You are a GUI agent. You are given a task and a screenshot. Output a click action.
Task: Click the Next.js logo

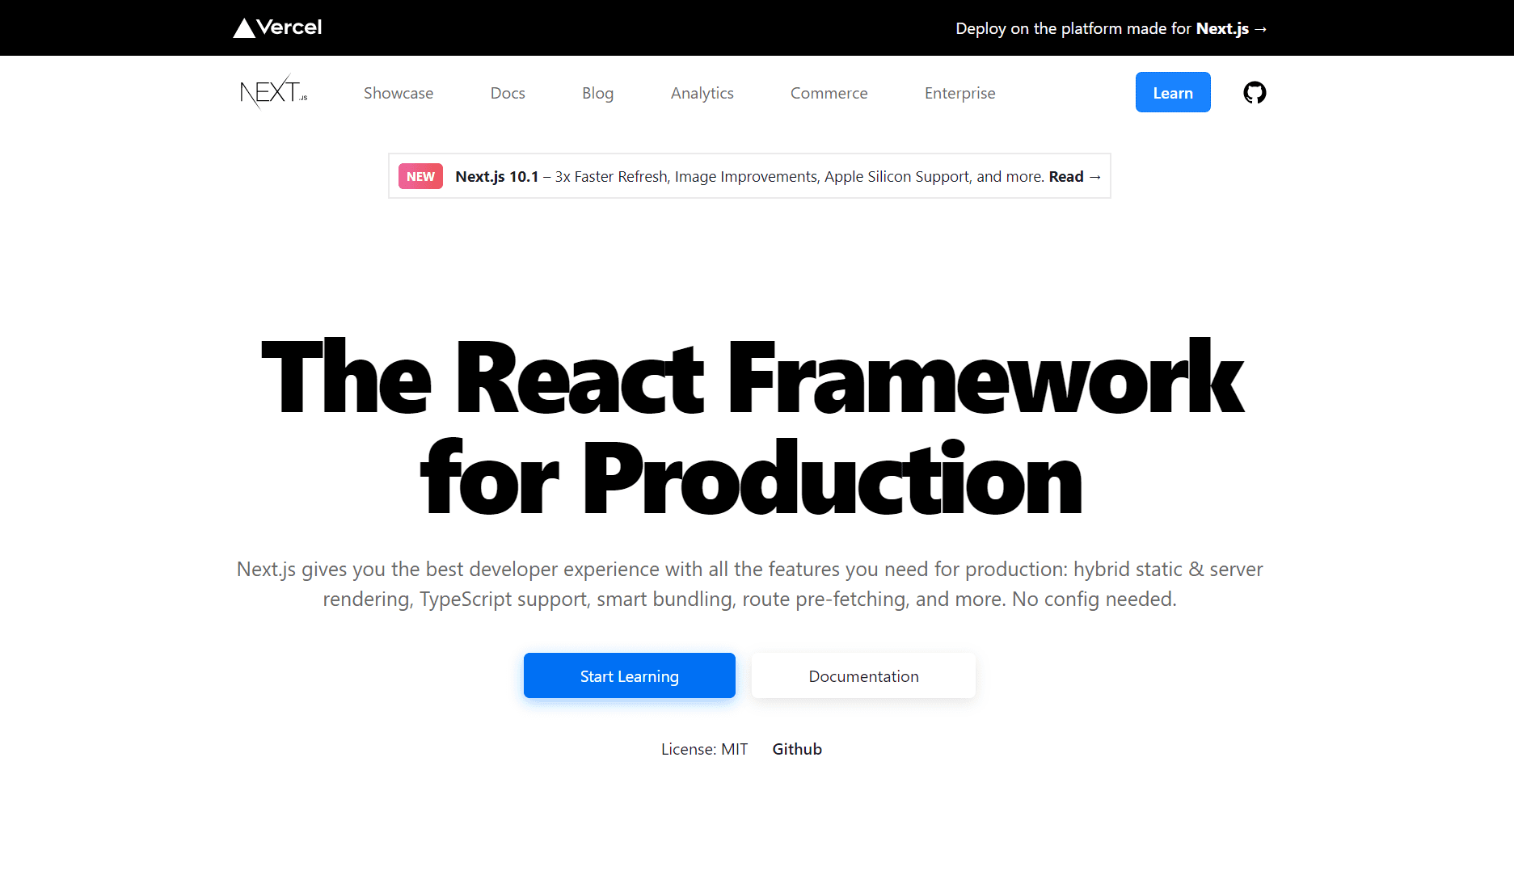point(274,92)
